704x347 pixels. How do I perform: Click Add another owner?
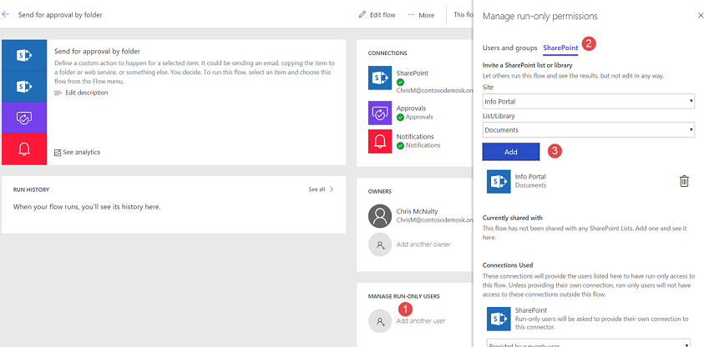point(423,244)
